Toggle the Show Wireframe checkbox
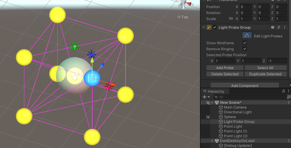This screenshot has width=291, height=148. [245, 43]
